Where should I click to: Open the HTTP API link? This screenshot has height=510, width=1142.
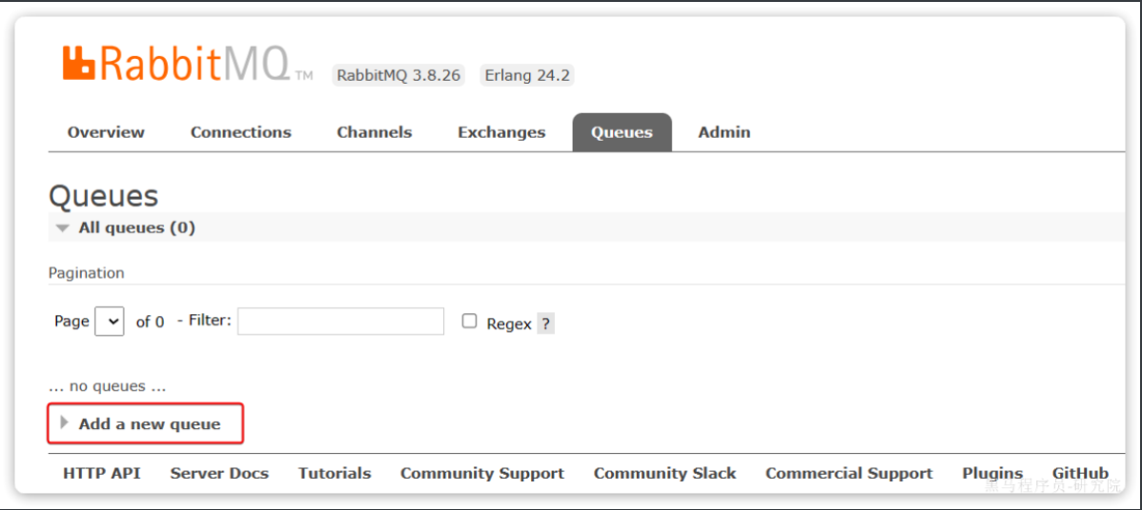[102, 473]
